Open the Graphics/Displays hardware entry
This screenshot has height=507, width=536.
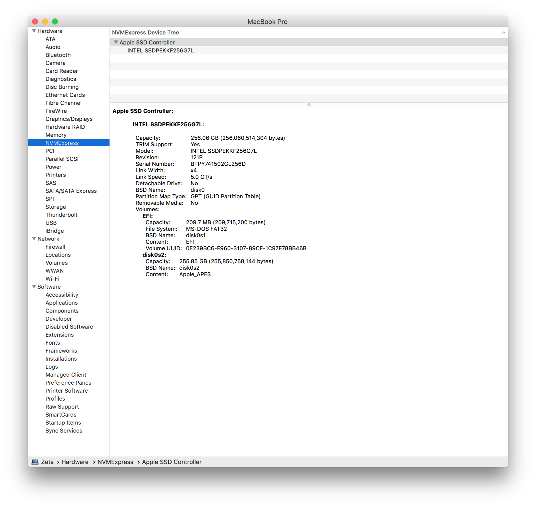coord(69,119)
